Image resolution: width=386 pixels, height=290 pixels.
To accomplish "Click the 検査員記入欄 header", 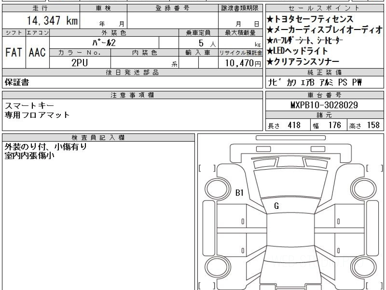I will click(98, 138).
